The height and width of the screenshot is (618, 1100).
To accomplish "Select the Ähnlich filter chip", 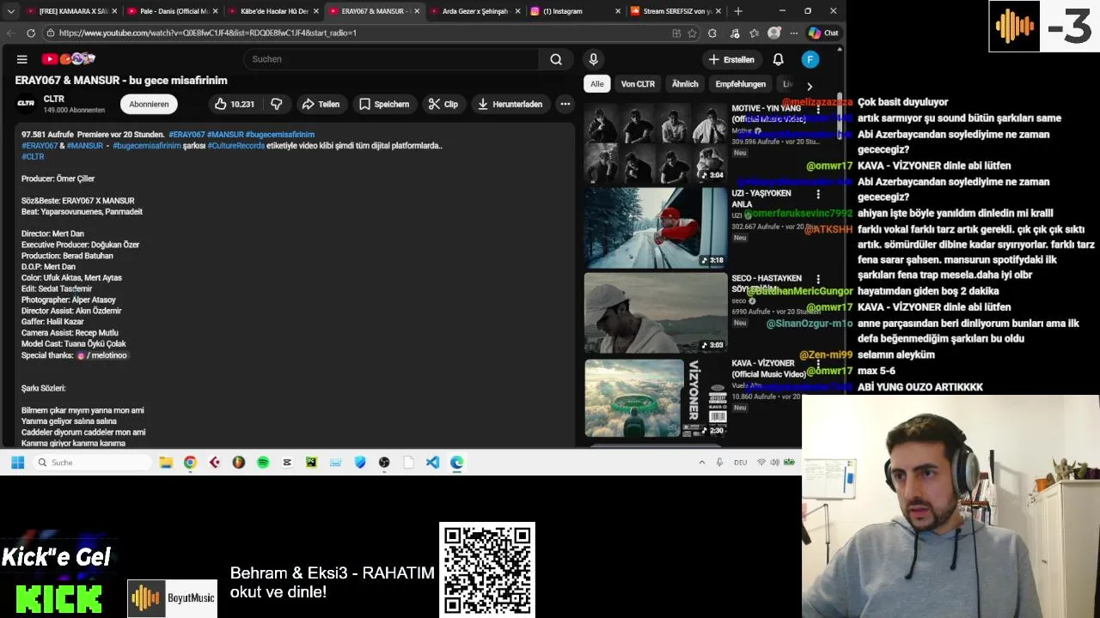I will coord(685,84).
